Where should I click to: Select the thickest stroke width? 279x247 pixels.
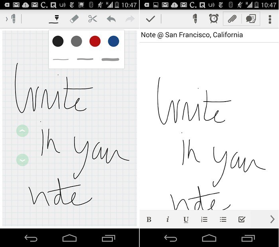pyautogui.click(x=110, y=60)
